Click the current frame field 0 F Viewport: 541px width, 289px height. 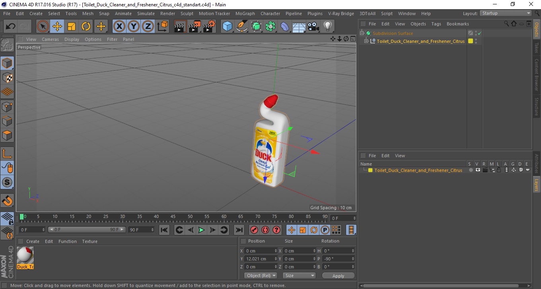343,218
